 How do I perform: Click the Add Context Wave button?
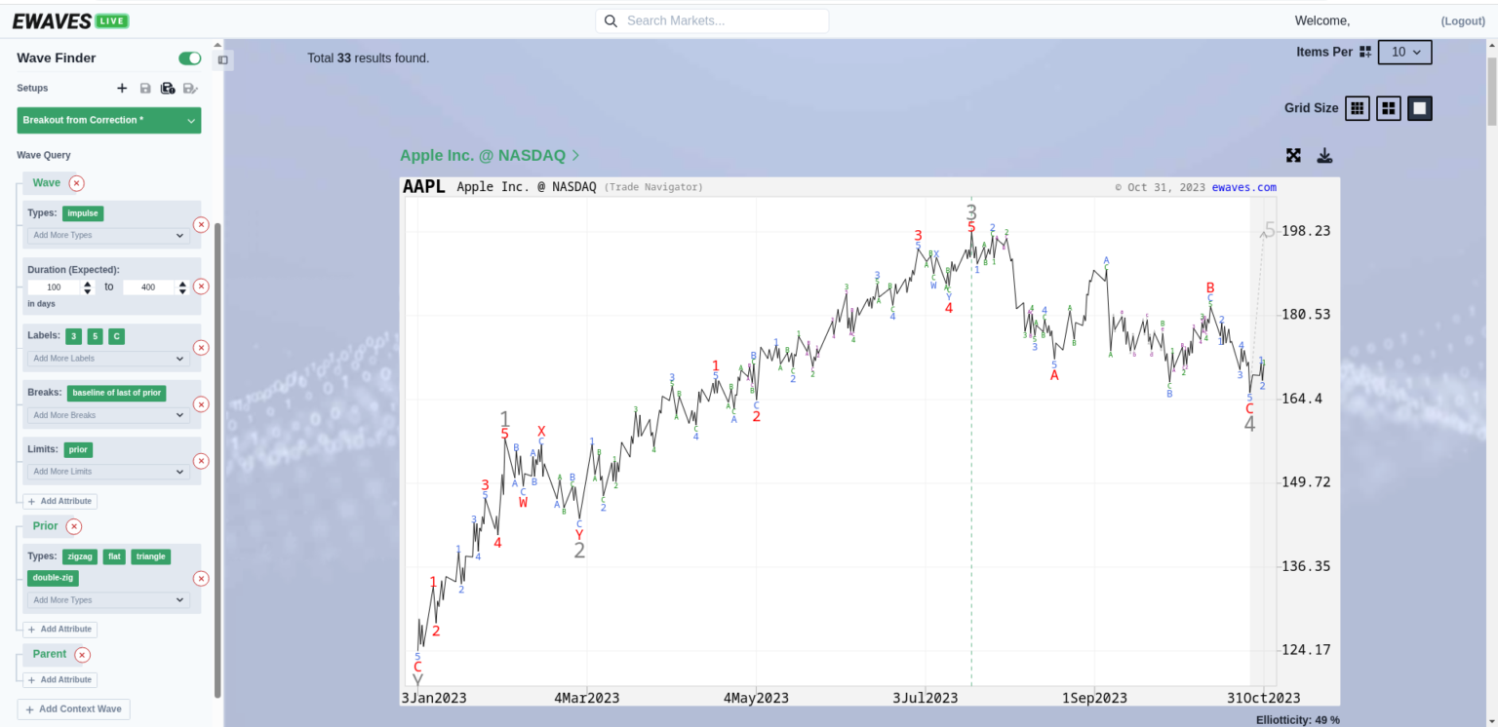tap(73, 709)
